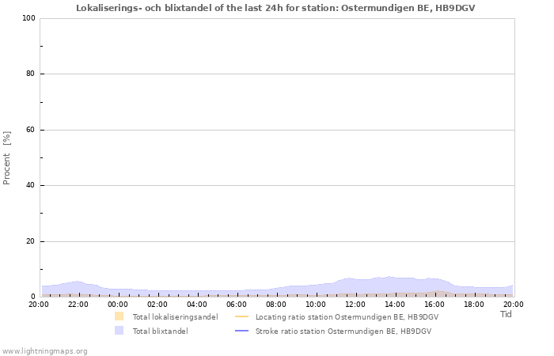This screenshot has height=356, width=554.
Task: Click the y-axis value 60
Action: click(31, 130)
